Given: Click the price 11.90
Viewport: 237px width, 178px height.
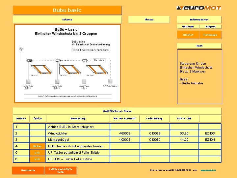Looking at the screenshot, I should [184, 140].
